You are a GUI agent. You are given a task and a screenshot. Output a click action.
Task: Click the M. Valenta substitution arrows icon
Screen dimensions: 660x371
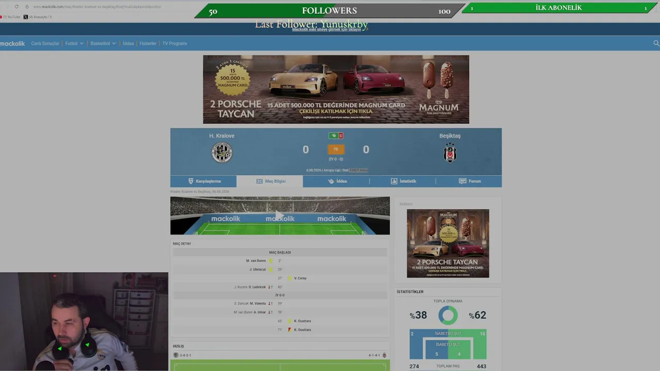pyautogui.click(x=270, y=303)
